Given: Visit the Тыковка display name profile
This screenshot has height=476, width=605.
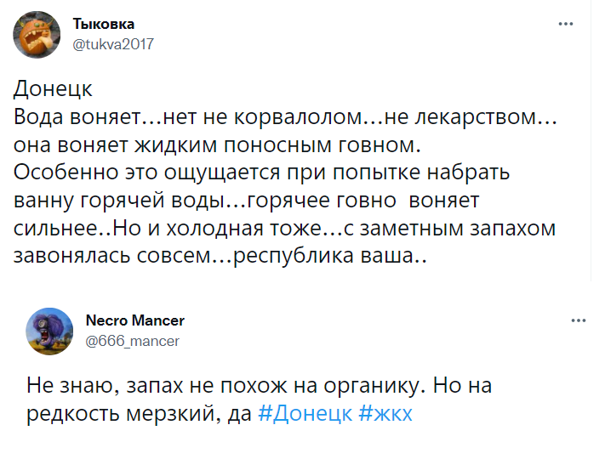Looking at the screenshot, I should pyautogui.click(x=104, y=24).
